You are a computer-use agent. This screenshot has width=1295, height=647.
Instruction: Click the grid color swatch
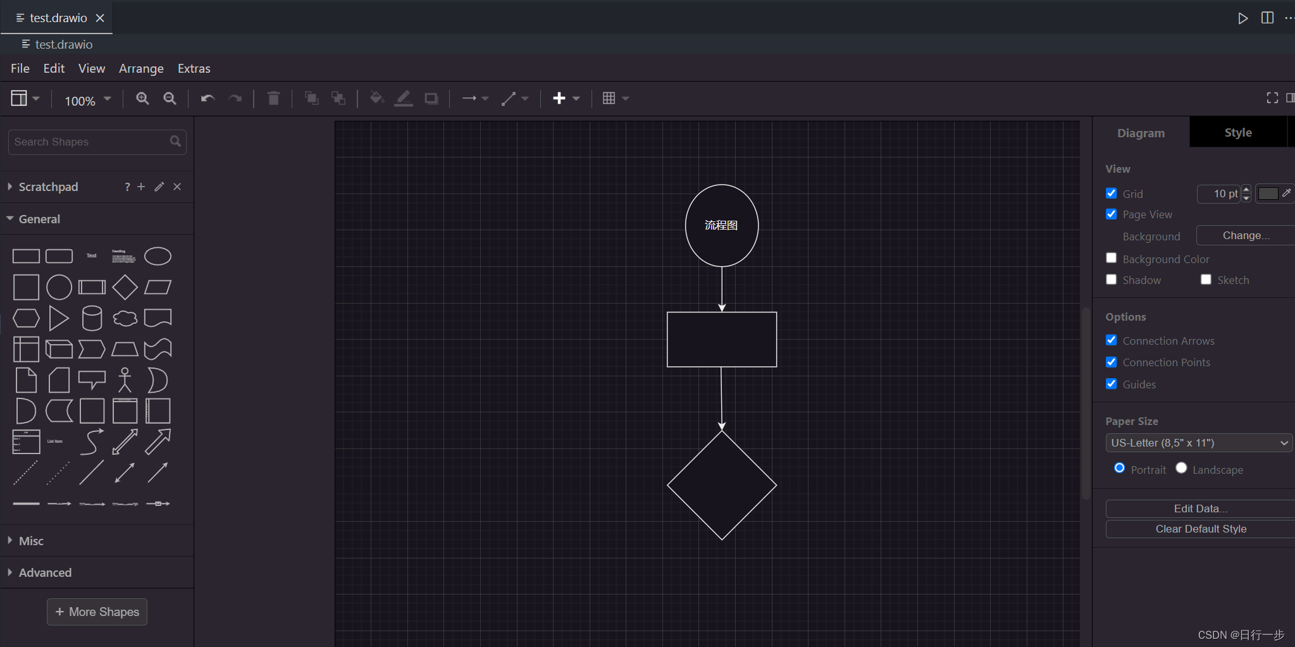(1268, 194)
